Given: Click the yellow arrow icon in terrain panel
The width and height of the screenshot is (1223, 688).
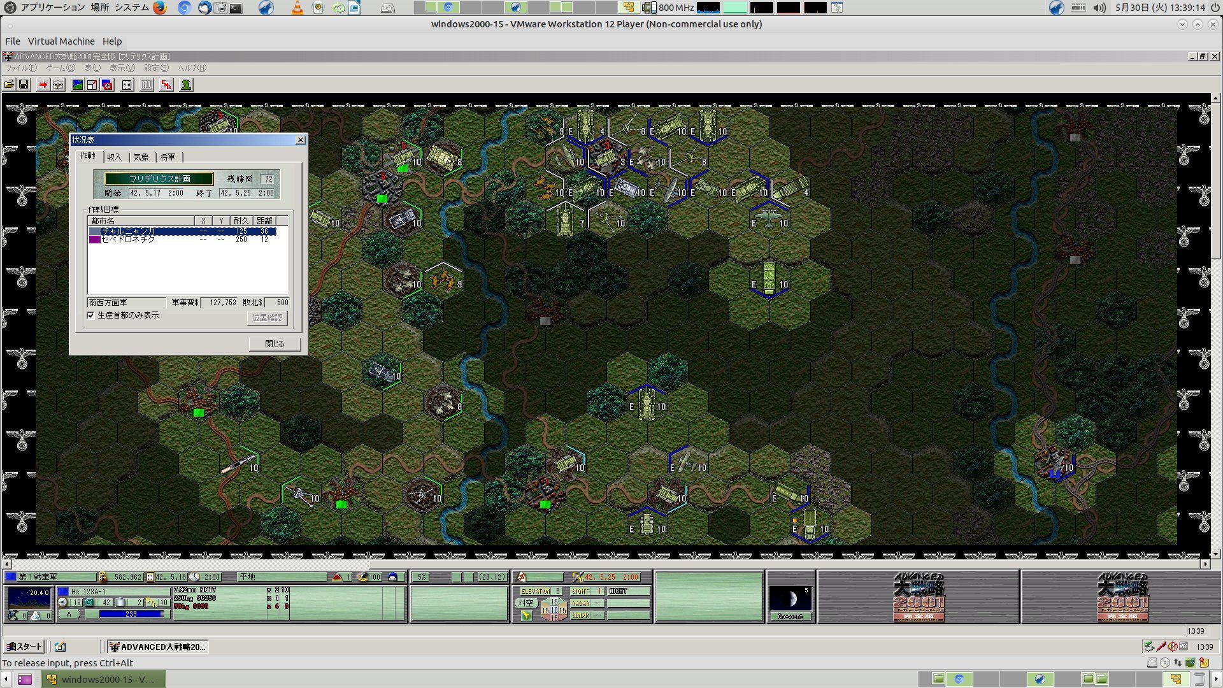Looking at the screenshot, I should [x=526, y=615].
